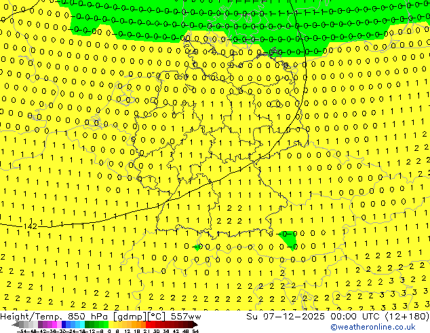
Task: Click the dark green swatch in legend
Action: click(87, 324)
